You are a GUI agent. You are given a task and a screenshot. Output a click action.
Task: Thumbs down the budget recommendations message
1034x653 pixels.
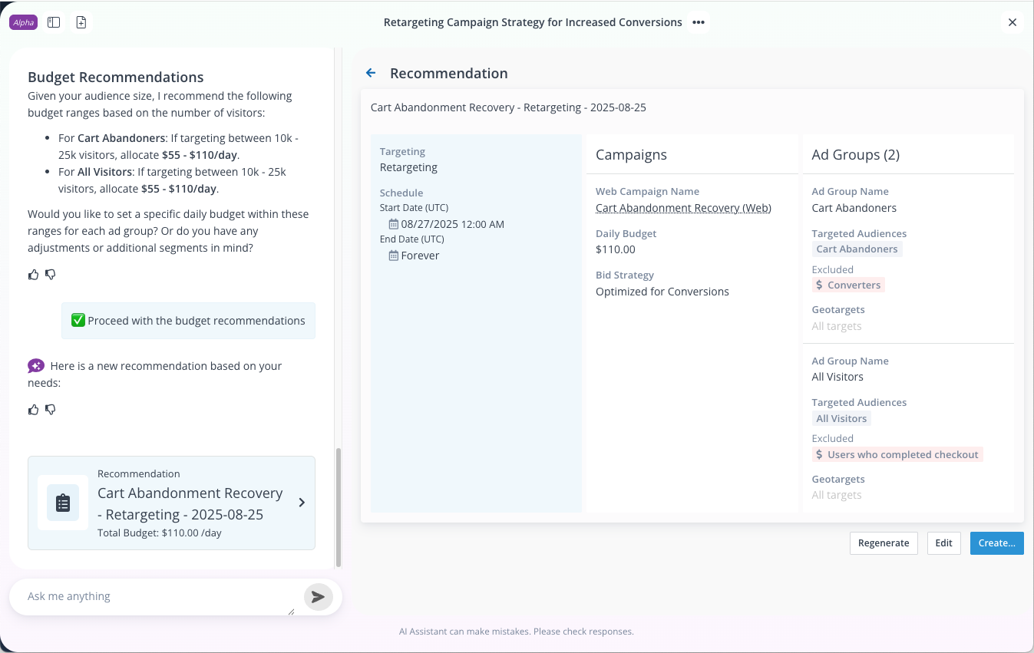point(51,275)
